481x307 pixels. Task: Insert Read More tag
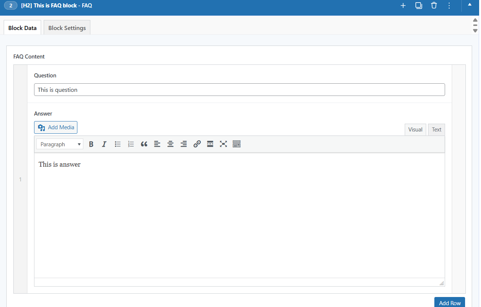click(x=210, y=144)
